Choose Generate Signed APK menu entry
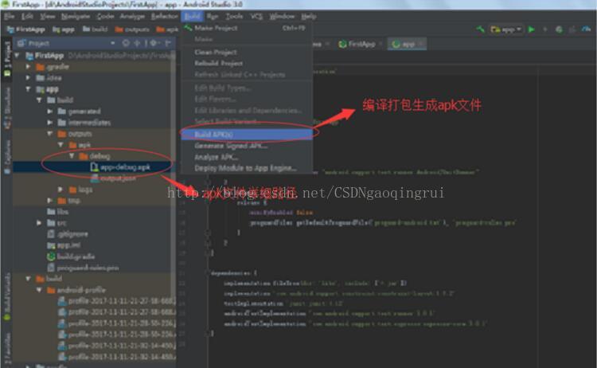 247,146
